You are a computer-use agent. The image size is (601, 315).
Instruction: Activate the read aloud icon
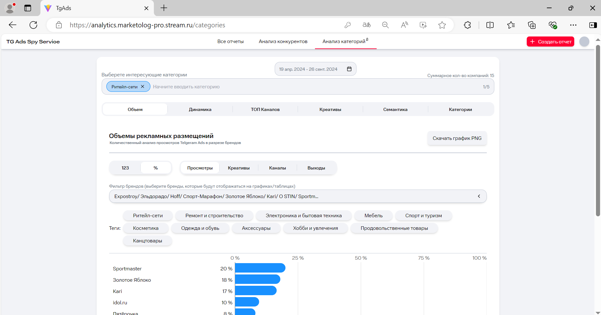404,25
